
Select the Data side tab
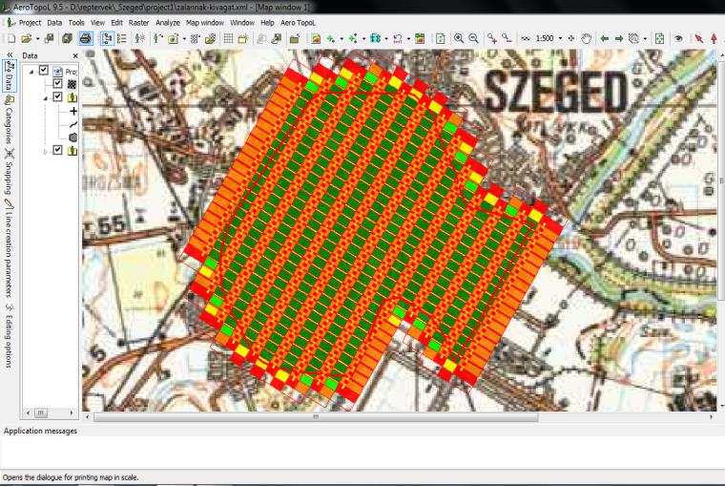10,76
